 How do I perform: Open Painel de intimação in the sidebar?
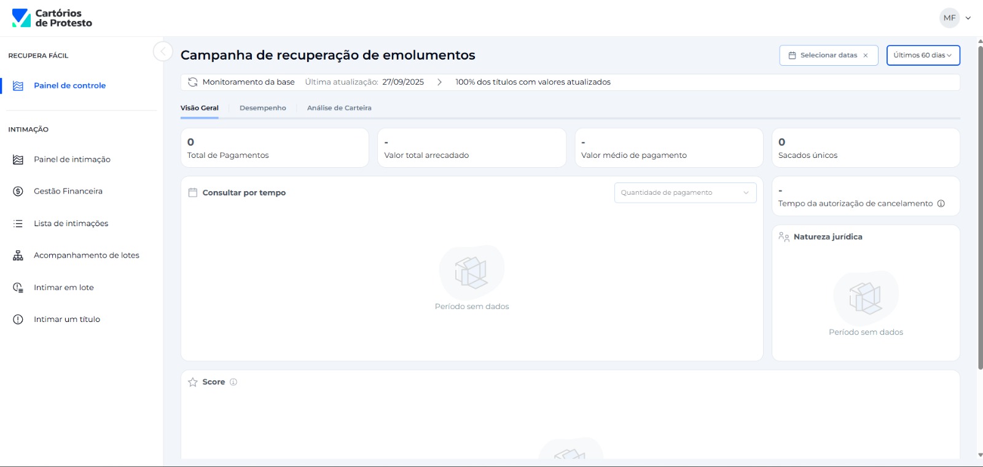[x=72, y=160]
